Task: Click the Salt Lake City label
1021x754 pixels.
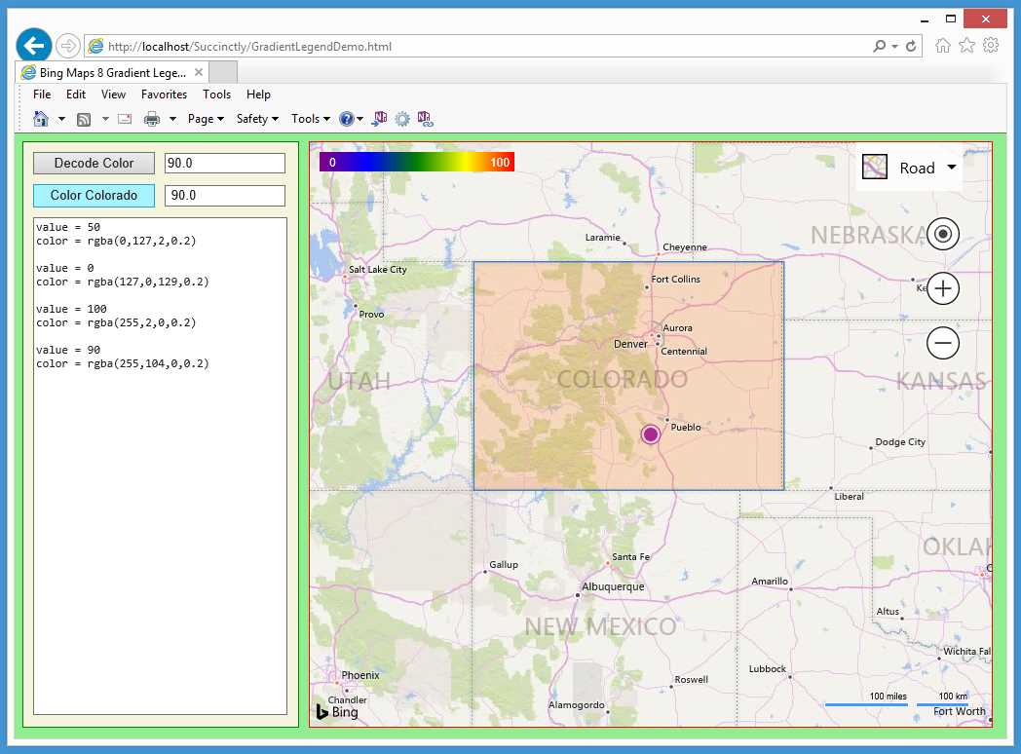Action: coord(378,270)
